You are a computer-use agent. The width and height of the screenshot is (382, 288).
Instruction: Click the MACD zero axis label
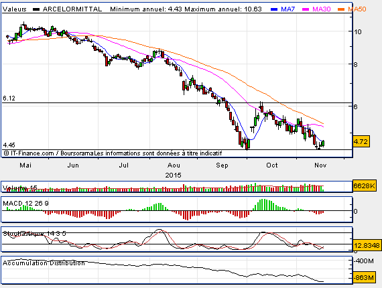pos(356,212)
